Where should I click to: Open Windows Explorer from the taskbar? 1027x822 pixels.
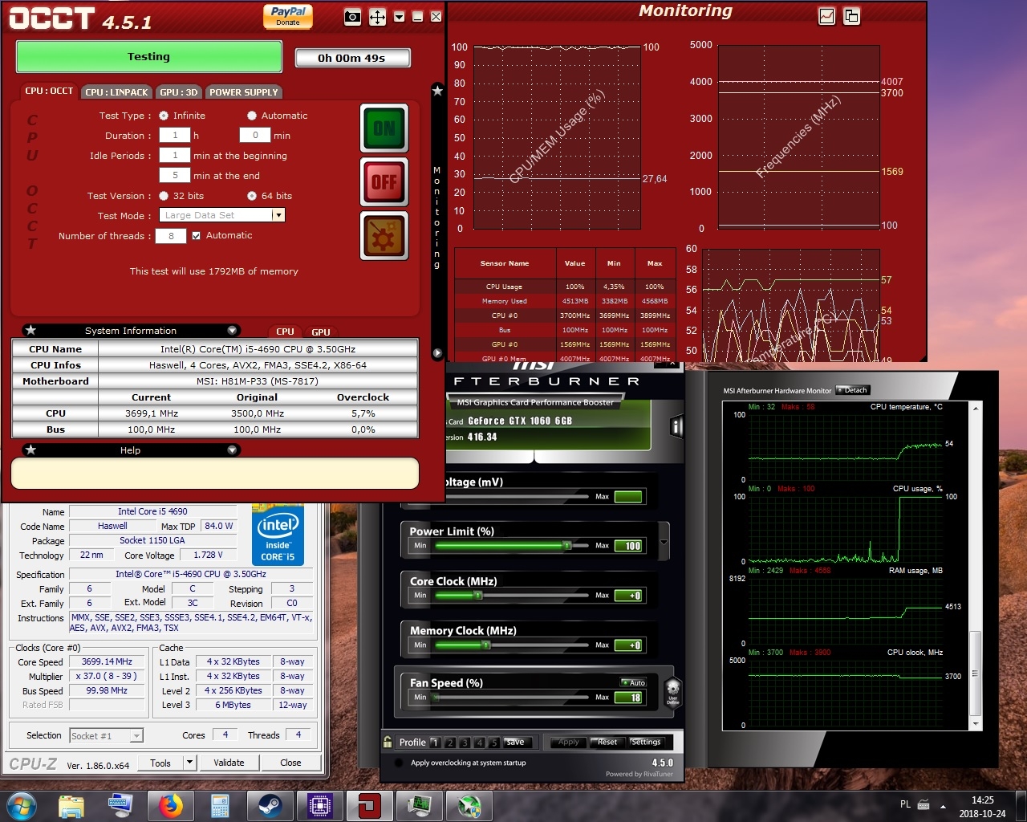click(71, 805)
